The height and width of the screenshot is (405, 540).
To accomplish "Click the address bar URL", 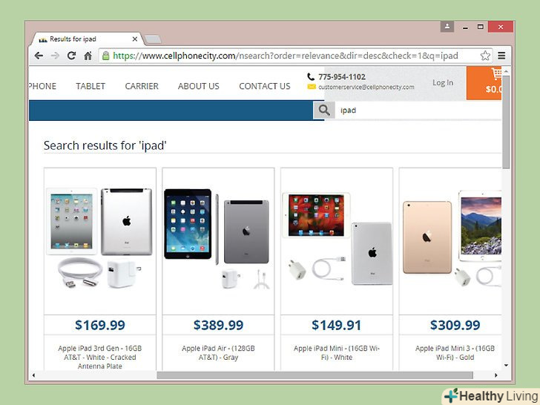I will coord(286,56).
